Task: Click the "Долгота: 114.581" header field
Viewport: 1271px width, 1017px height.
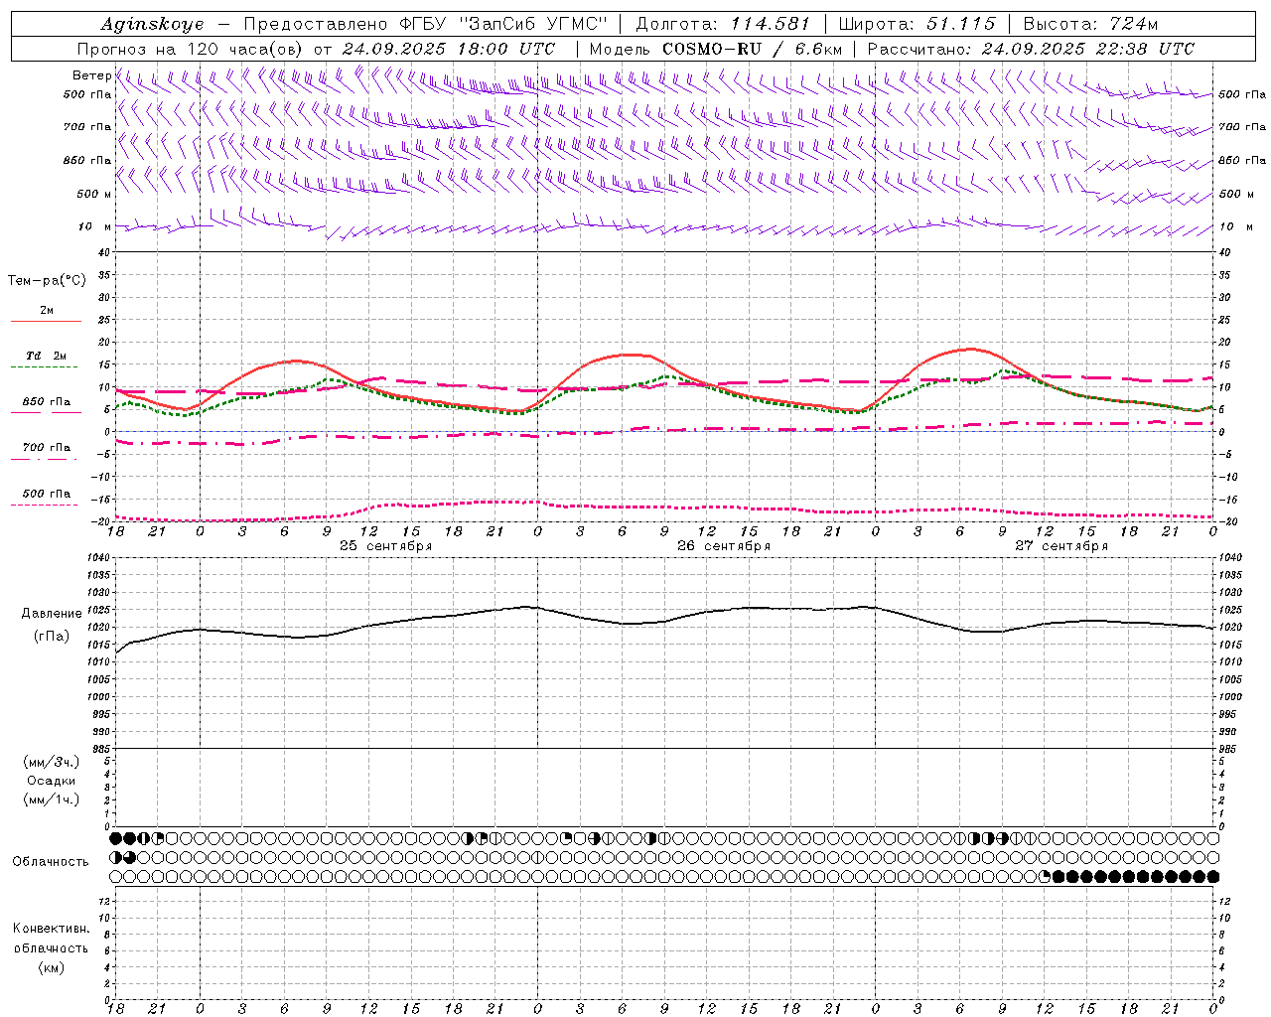Action: [x=723, y=24]
